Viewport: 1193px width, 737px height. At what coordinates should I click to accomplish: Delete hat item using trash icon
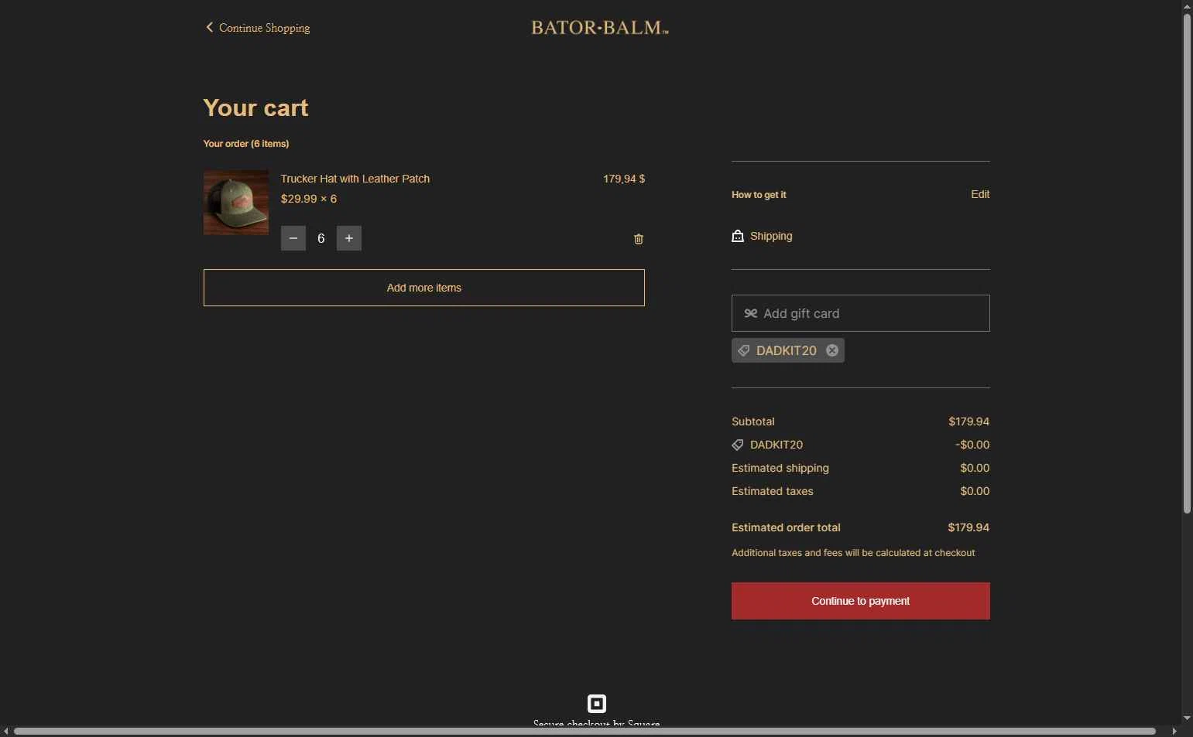639,239
